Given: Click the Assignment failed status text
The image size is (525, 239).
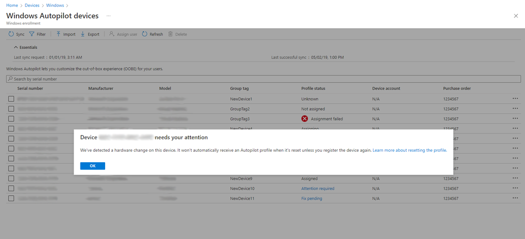Looking at the screenshot, I should pyautogui.click(x=327, y=119).
